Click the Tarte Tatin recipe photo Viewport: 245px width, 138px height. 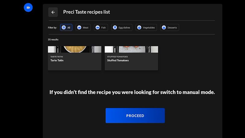[74, 49]
